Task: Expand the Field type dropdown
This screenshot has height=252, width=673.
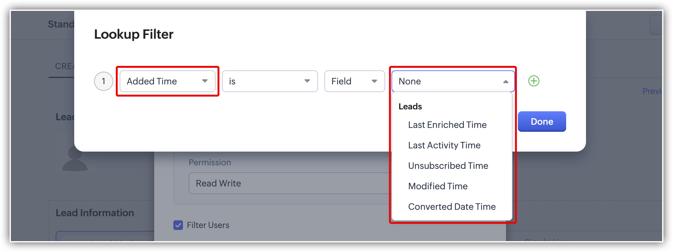Action: [x=354, y=81]
